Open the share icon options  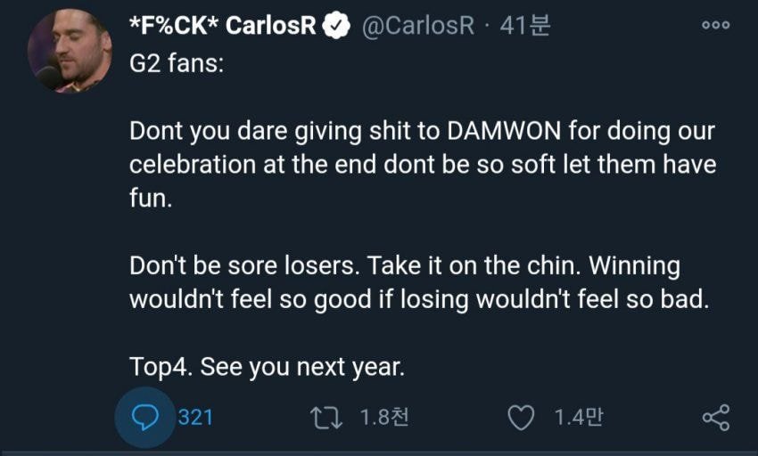(715, 417)
